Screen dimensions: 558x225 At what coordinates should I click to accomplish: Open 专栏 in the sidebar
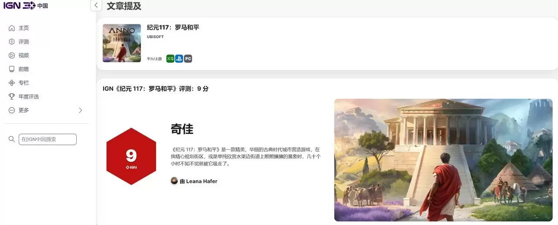coord(24,83)
